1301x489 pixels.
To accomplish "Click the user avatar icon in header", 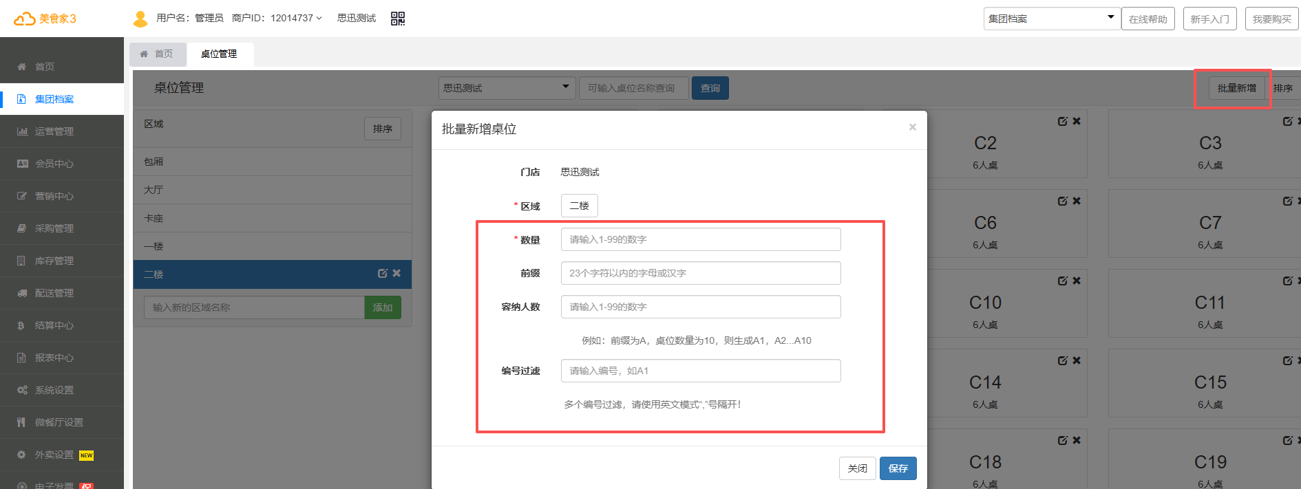I will click(140, 19).
